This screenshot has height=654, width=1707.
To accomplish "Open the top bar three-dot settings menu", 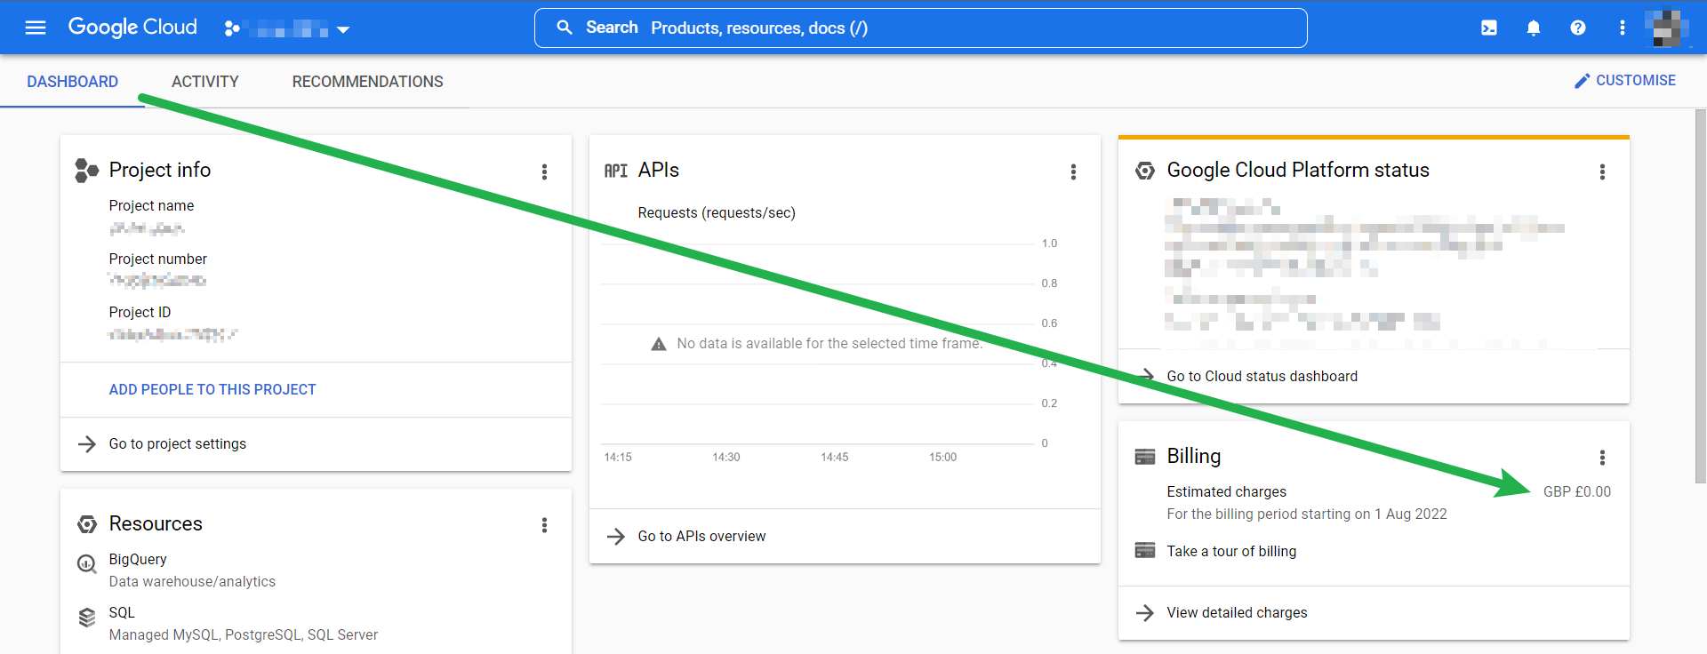I will [1623, 28].
